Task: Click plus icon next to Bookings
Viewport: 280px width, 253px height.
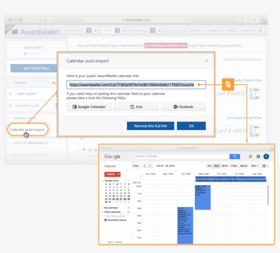Action: click(x=159, y=30)
